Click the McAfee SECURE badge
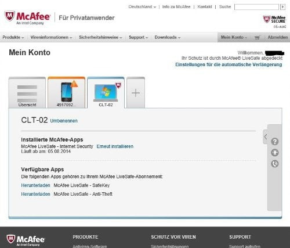This screenshot has width=290, height=248. (274, 20)
